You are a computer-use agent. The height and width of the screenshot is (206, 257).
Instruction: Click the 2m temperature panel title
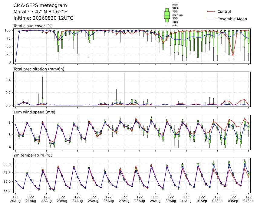tap(33, 155)
